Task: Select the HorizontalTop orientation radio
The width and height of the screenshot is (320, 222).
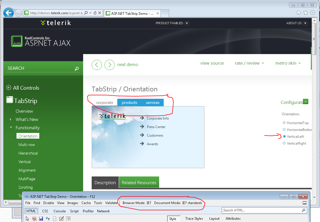Action: 284,123
